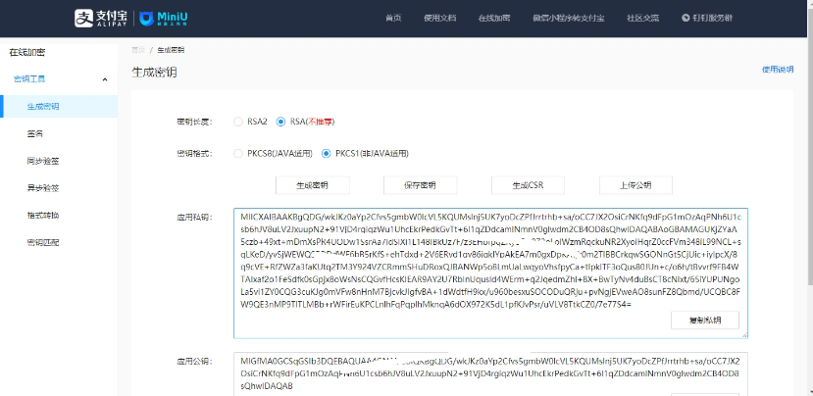Click the 生成密钥 button
Viewport: 813px width, 396px height.
tap(312, 185)
